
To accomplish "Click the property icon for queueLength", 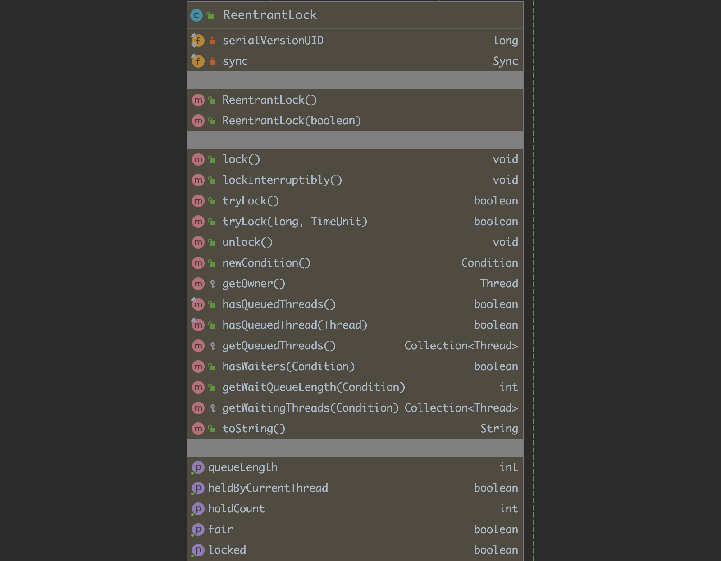I will [x=198, y=467].
